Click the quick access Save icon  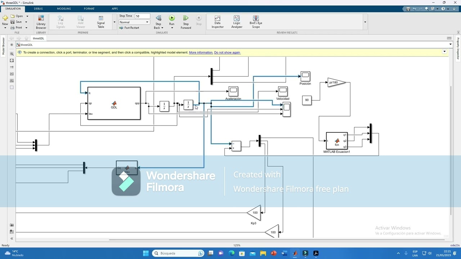click(x=408, y=9)
